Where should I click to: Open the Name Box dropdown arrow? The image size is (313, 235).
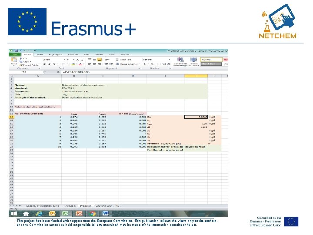41,72
